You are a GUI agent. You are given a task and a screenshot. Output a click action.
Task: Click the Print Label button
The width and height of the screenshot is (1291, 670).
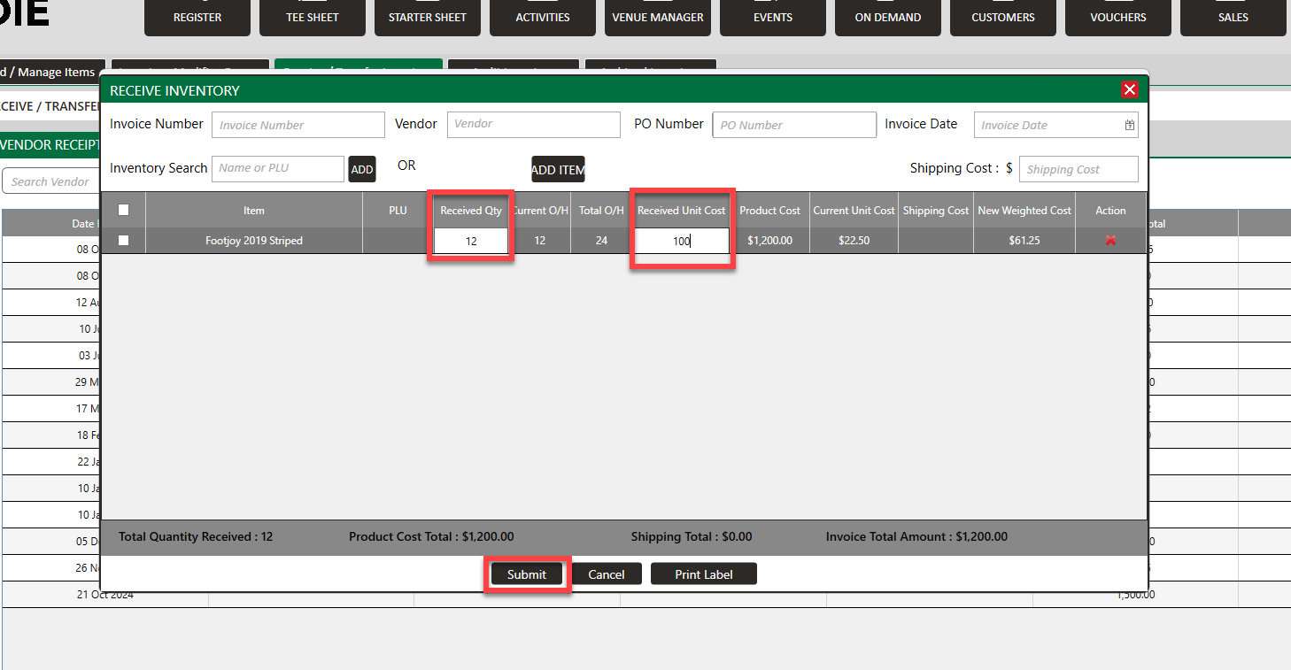coord(704,574)
